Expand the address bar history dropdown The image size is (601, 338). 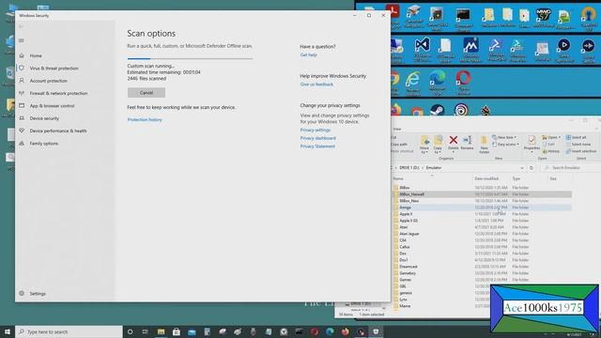[522, 168]
